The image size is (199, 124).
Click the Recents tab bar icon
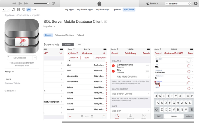click(144, 116)
